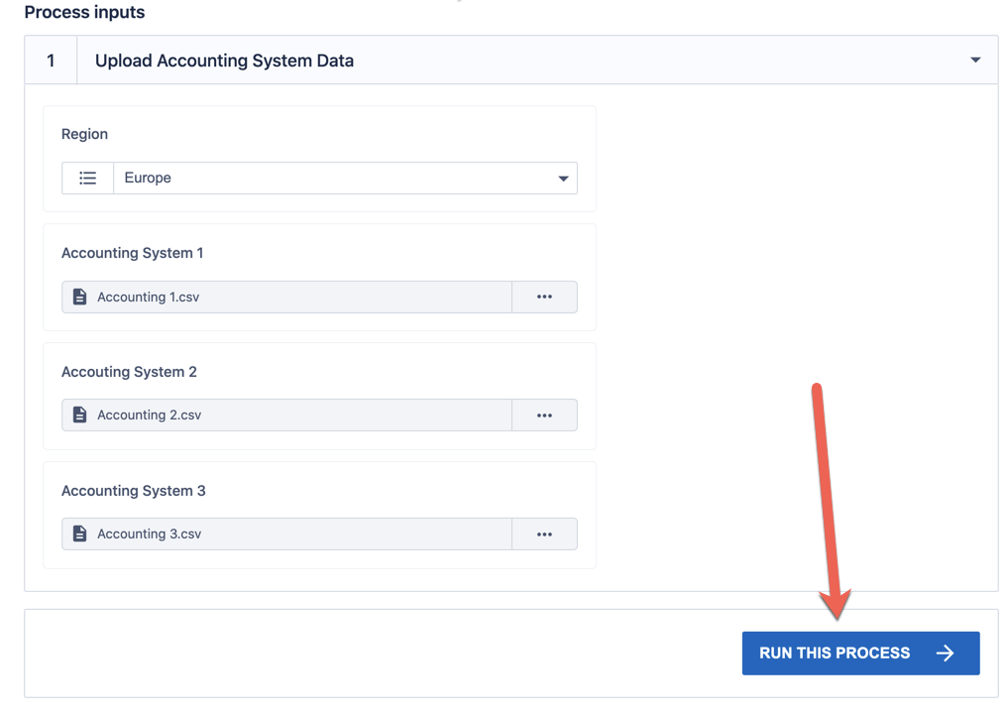Image resolution: width=1006 pixels, height=716 pixels.
Task: Select the step number 1 badge
Action: point(51,60)
